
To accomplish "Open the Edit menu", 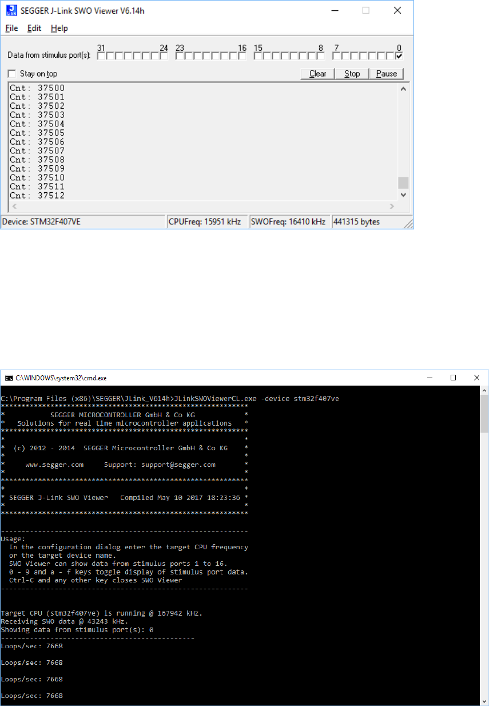I will coord(34,28).
